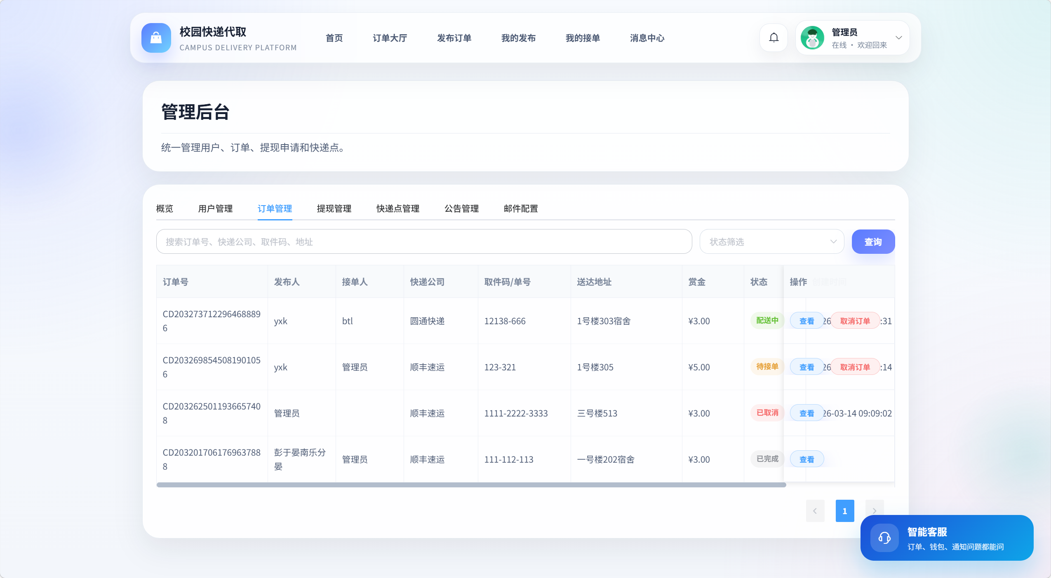
Task: Click the 查询 search button
Action: [x=873, y=242]
